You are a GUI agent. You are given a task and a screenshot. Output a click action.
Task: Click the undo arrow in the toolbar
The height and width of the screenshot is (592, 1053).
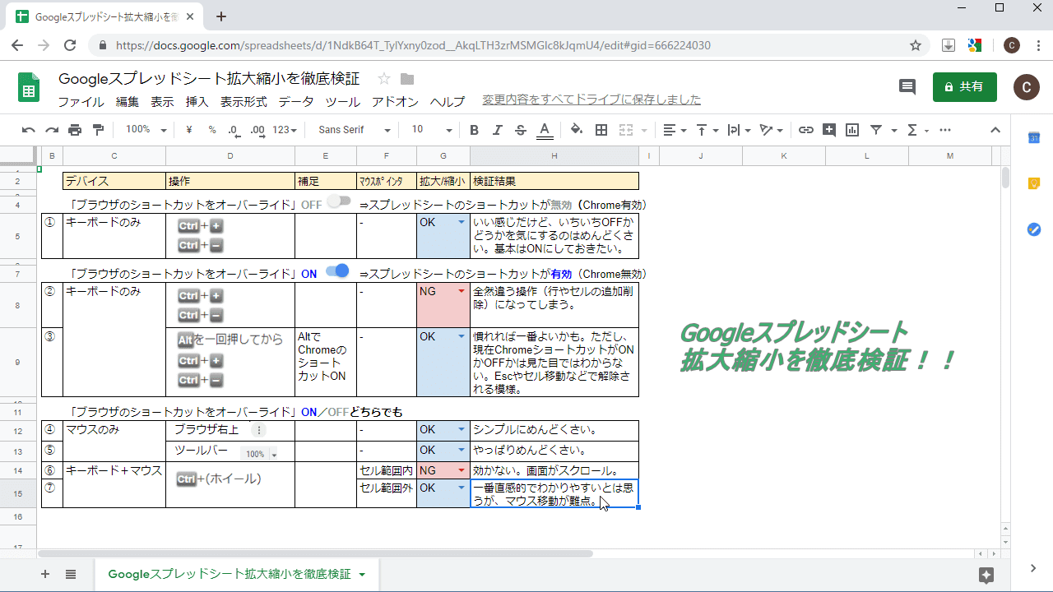(29, 130)
